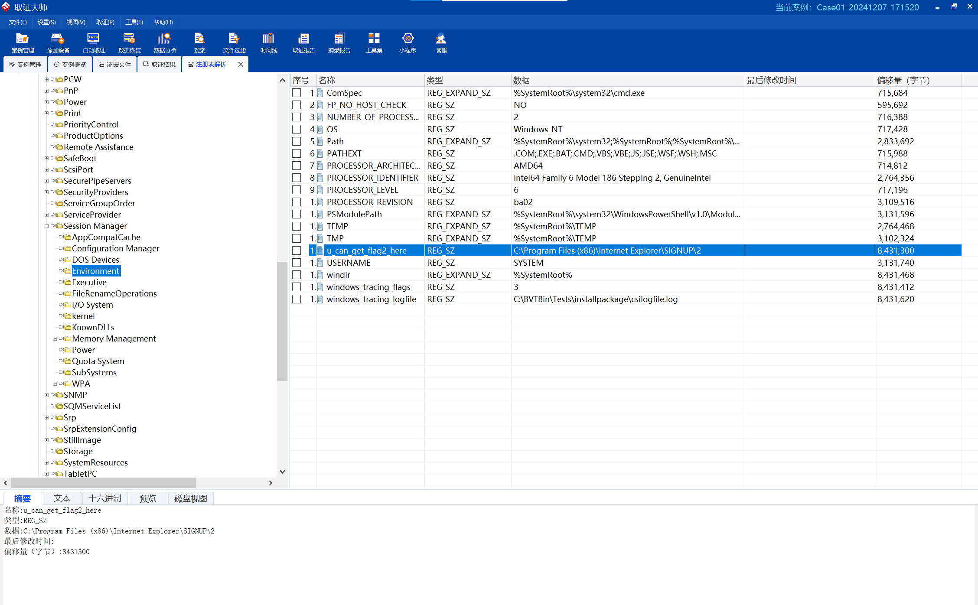Expand the SafeBoot tree node
978x605 pixels.
tap(46, 158)
